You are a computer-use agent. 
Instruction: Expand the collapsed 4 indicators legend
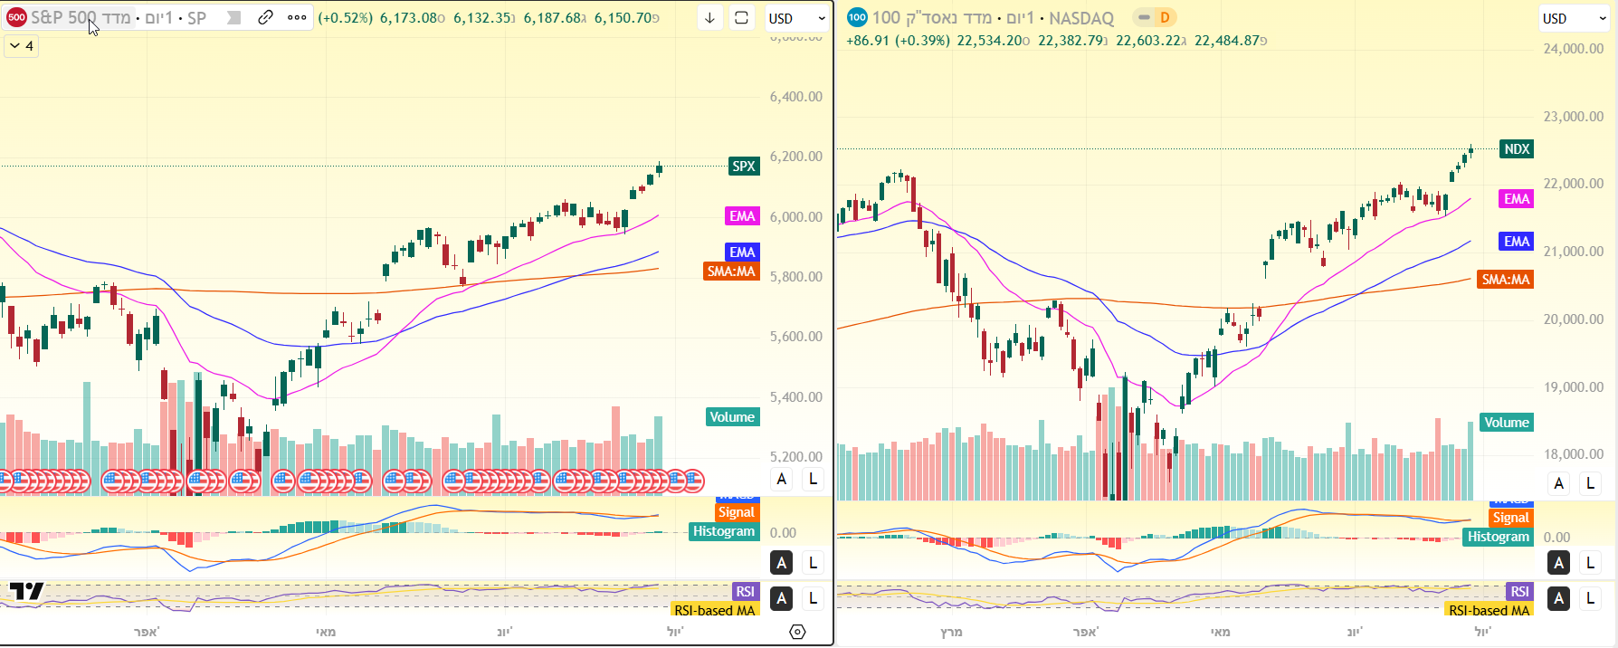coord(22,45)
